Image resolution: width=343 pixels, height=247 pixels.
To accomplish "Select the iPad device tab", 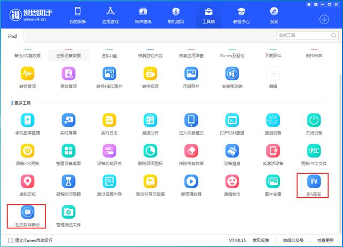I will [x=12, y=36].
